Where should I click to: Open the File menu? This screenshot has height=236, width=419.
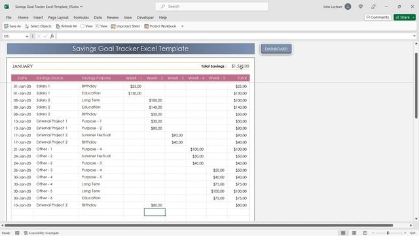9,18
